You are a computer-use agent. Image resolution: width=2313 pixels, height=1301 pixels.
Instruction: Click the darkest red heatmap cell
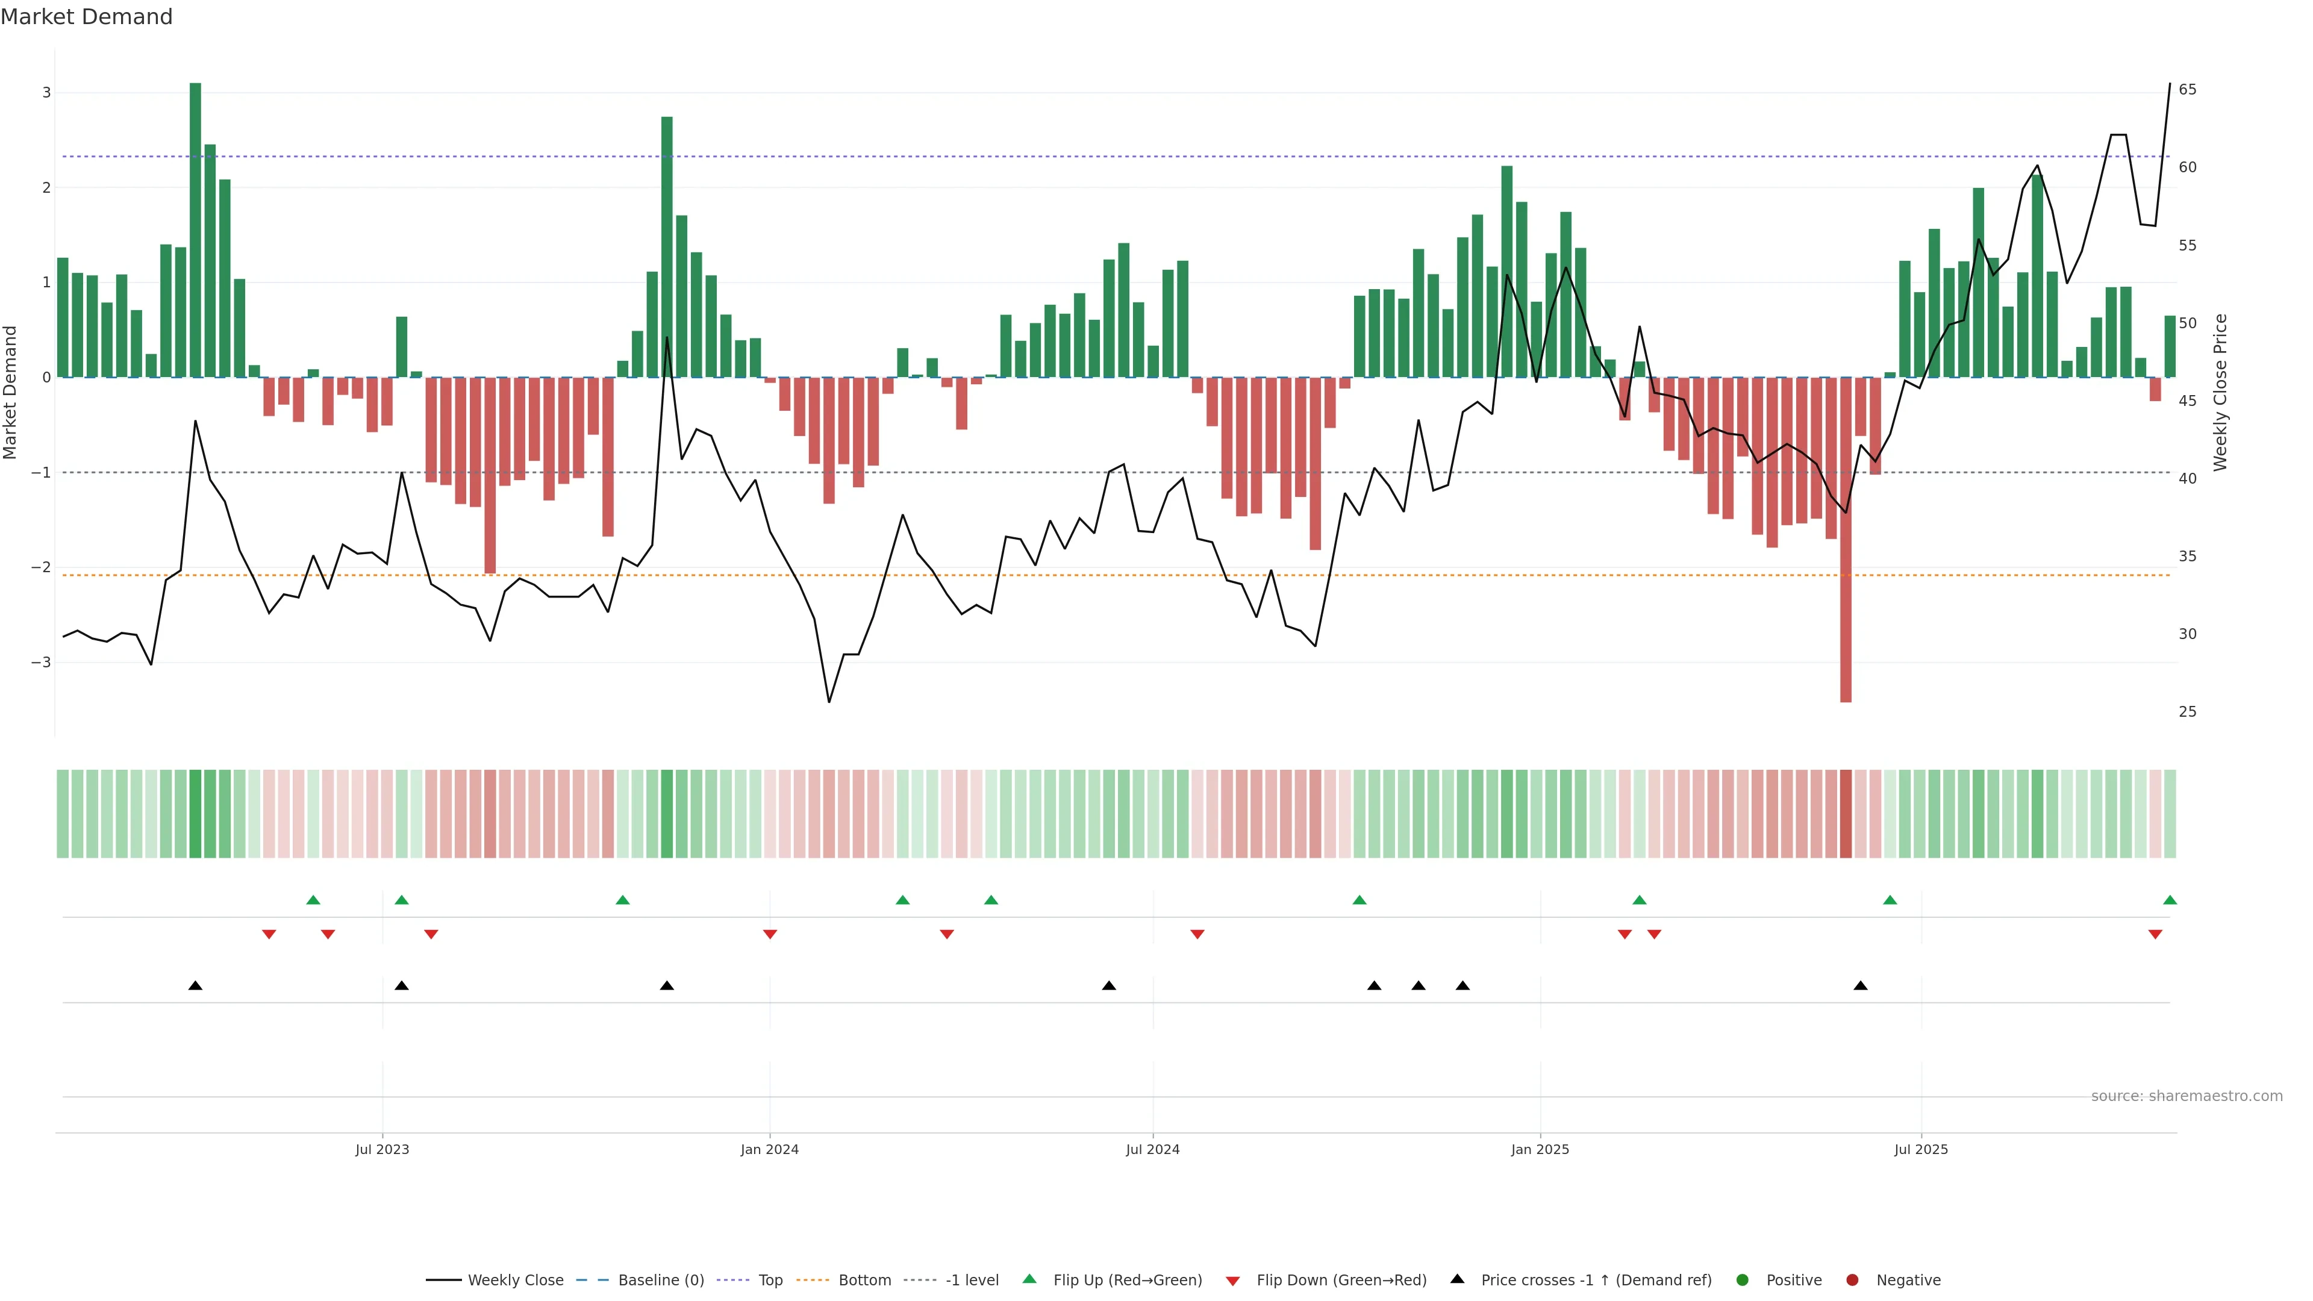pos(1845,814)
